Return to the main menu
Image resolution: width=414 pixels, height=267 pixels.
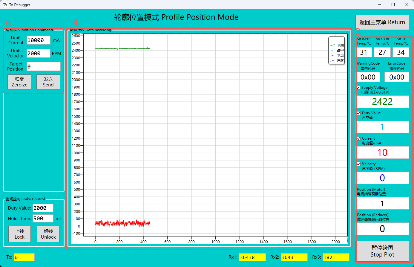point(382,22)
